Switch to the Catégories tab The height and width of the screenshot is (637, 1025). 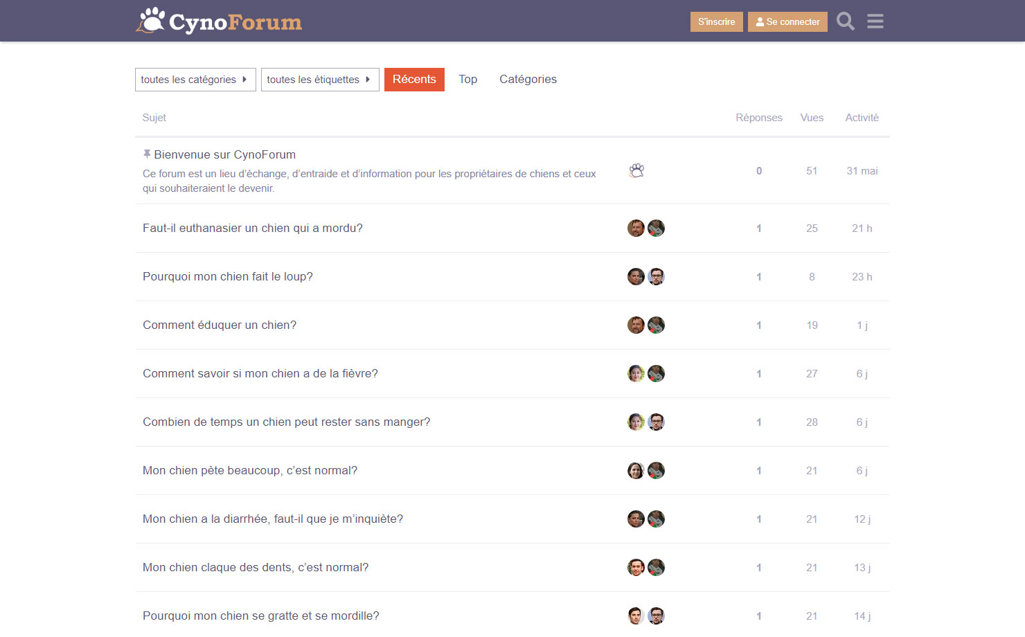tap(528, 80)
